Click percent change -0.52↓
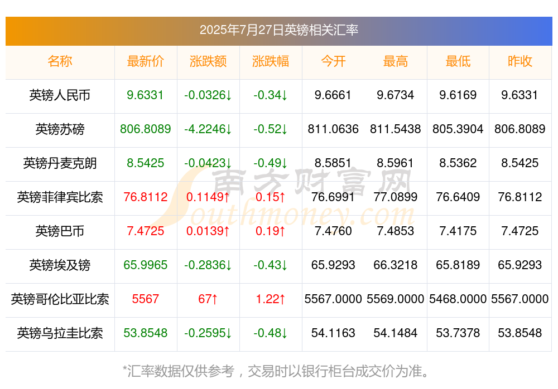Screen dimensions: 558x389 coord(271,129)
